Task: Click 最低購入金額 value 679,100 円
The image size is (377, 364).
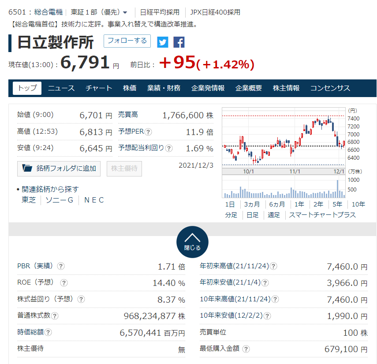Action: [x=346, y=349]
